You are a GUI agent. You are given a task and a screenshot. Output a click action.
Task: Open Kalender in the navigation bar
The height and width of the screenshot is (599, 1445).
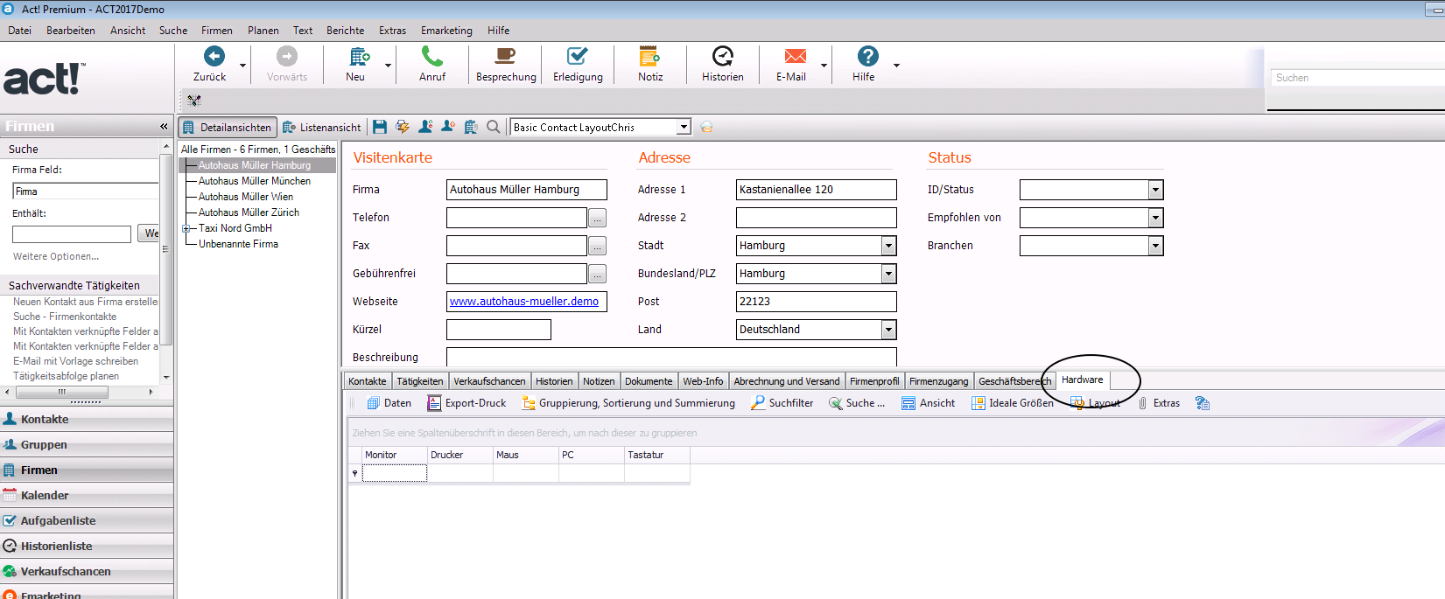(87, 495)
